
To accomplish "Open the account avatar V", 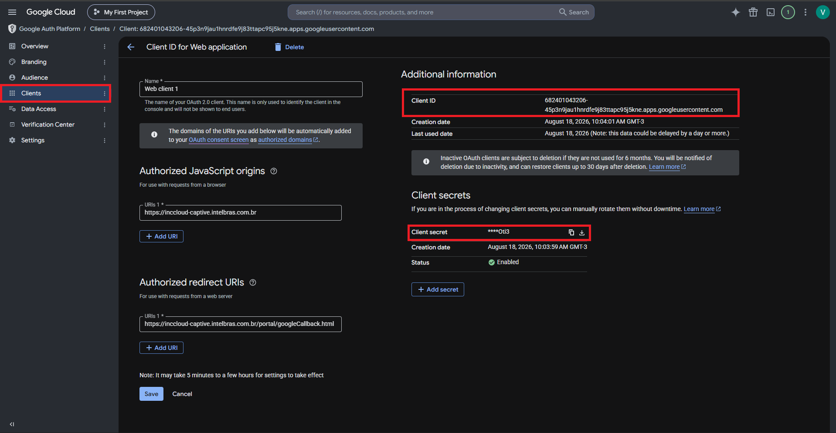I will click(823, 12).
